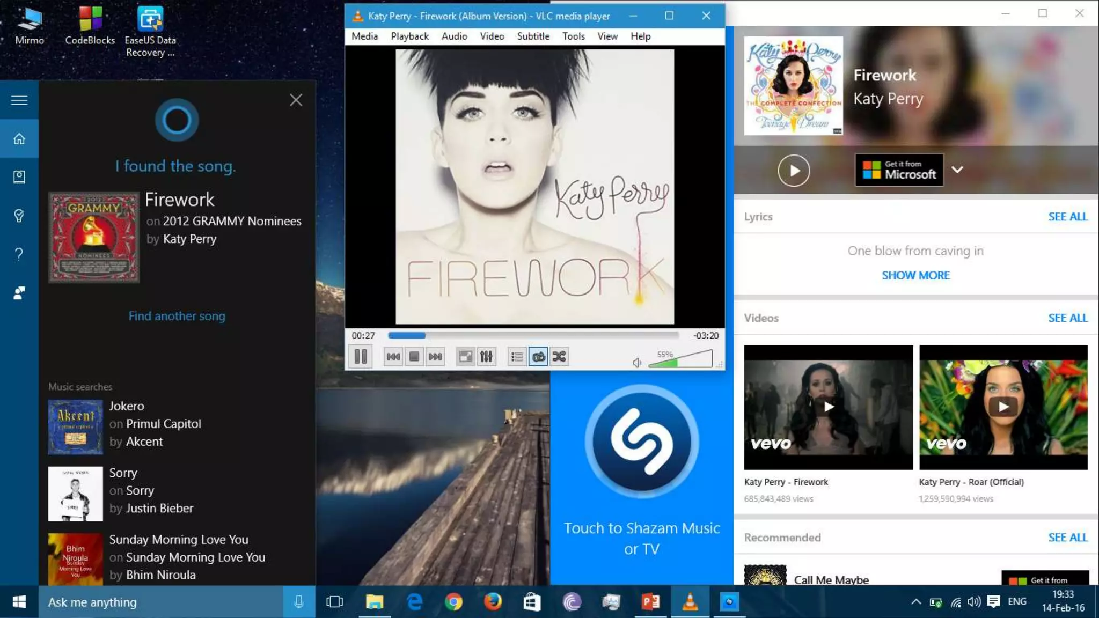Skip to next track in VLC
The image size is (1099, 618).
[435, 357]
